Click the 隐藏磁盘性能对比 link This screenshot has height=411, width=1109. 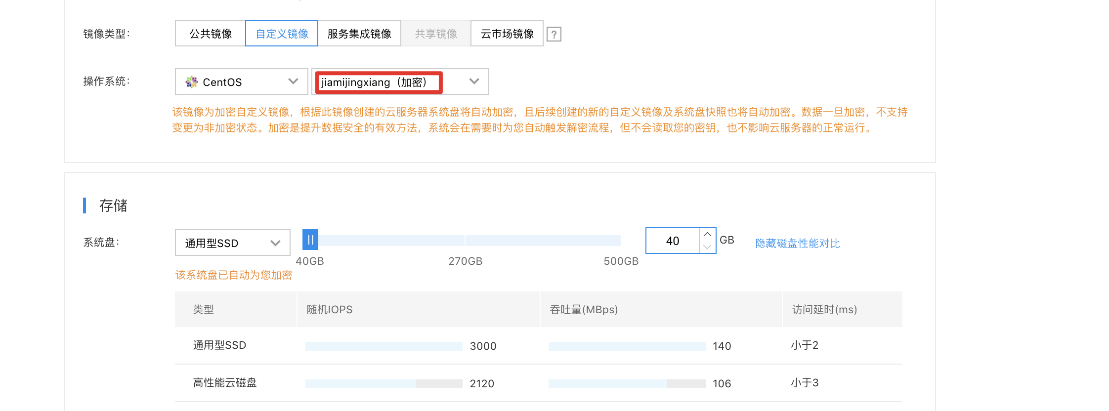(x=798, y=243)
